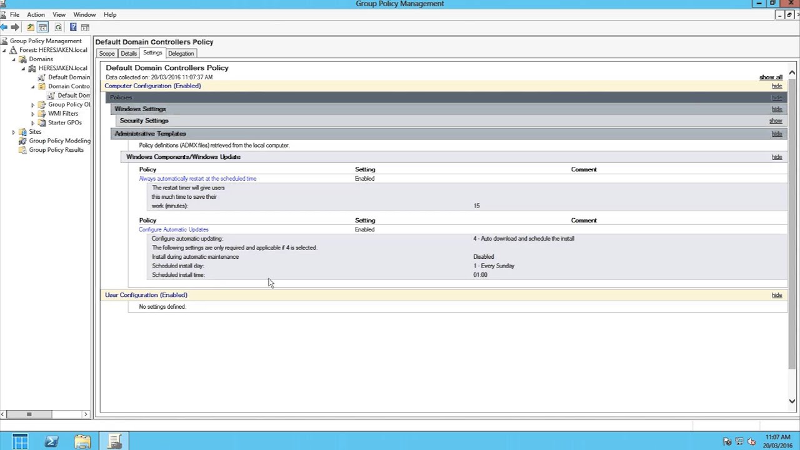The image size is (800, 450).
Task: Switch to the Scope tab
Action: click(107, 54)
